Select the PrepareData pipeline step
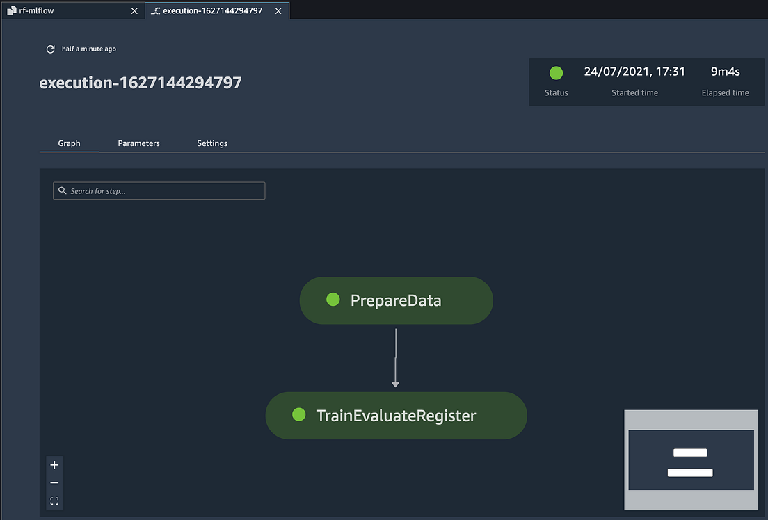768x520 pixels. (x=396, y=300)
